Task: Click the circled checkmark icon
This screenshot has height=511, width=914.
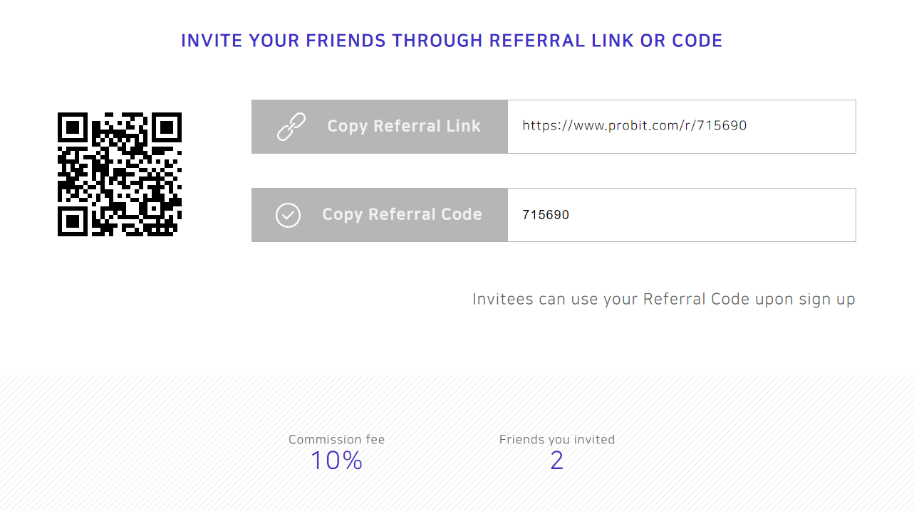Action: click(288, 215)
